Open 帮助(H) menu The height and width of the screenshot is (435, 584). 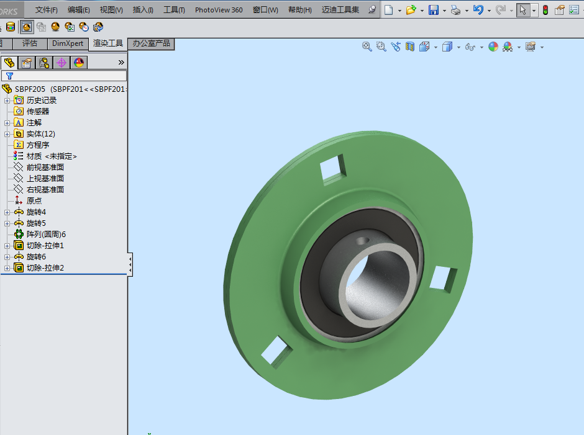pos(300,10)
